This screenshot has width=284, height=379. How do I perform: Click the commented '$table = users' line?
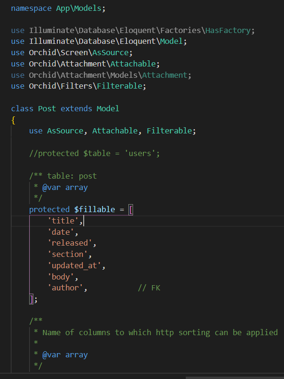[94, 154]
